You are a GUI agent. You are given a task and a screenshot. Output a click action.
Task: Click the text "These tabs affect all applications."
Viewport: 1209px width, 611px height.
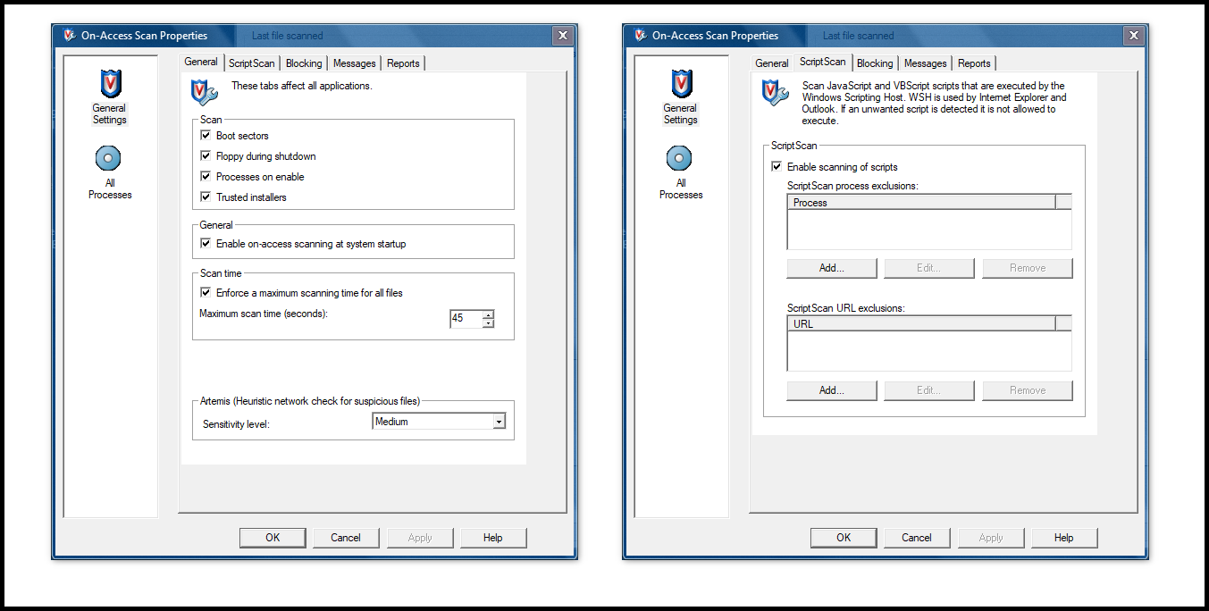[302, 86]
